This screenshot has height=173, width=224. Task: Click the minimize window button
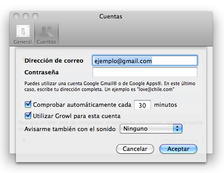(x=26, y=16)
